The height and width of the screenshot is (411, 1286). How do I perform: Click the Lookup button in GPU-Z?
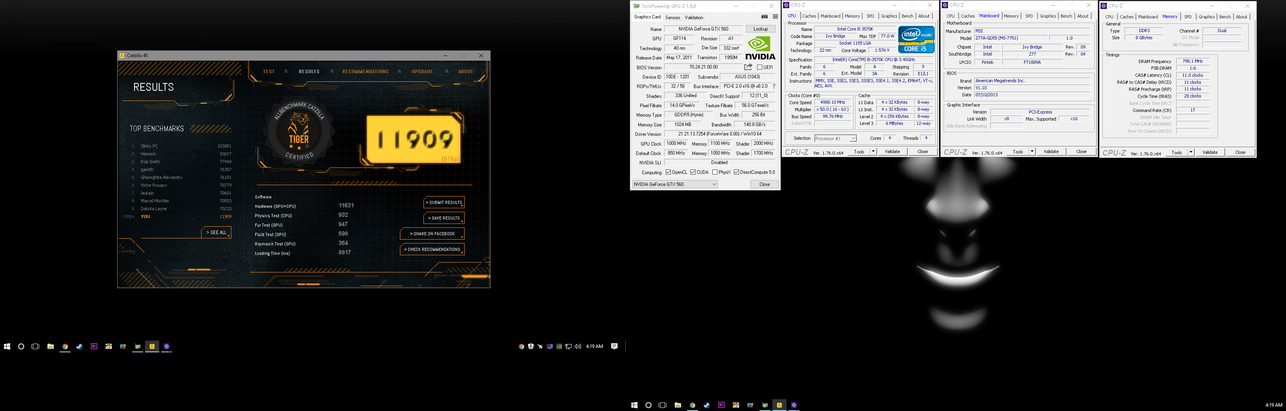tap(760, 29)
